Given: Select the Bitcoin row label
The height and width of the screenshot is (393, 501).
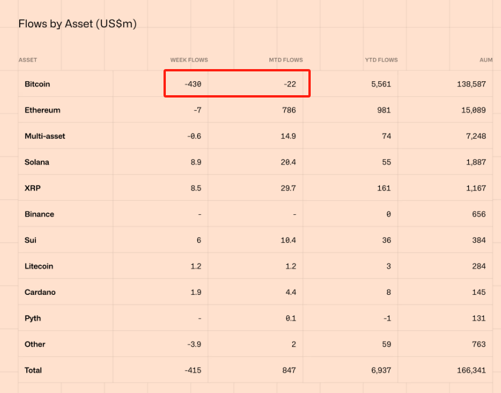Looking at the screenshot, I should [x=37, y=84].
